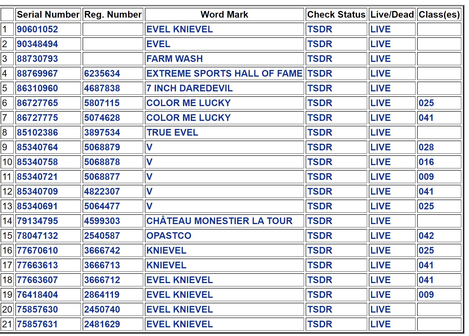
Task: Click LIVE status for FARM WASH
Action: pos(380,59)
